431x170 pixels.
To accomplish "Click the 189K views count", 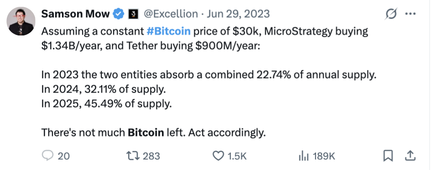I will 324,156.
